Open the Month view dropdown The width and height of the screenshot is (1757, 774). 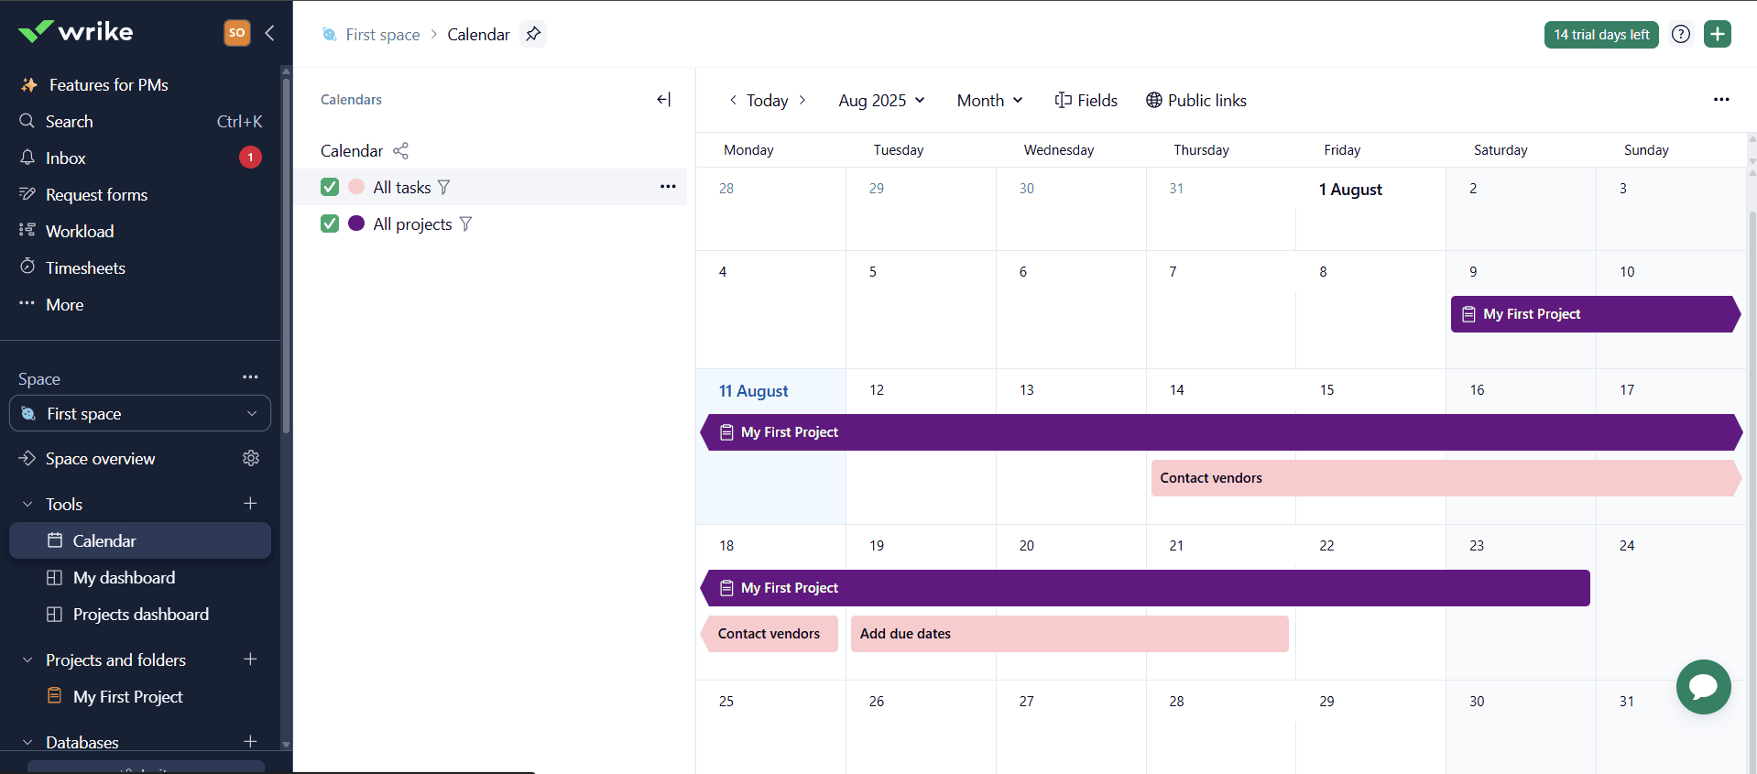pyautogui.click(x=989, y=100)
